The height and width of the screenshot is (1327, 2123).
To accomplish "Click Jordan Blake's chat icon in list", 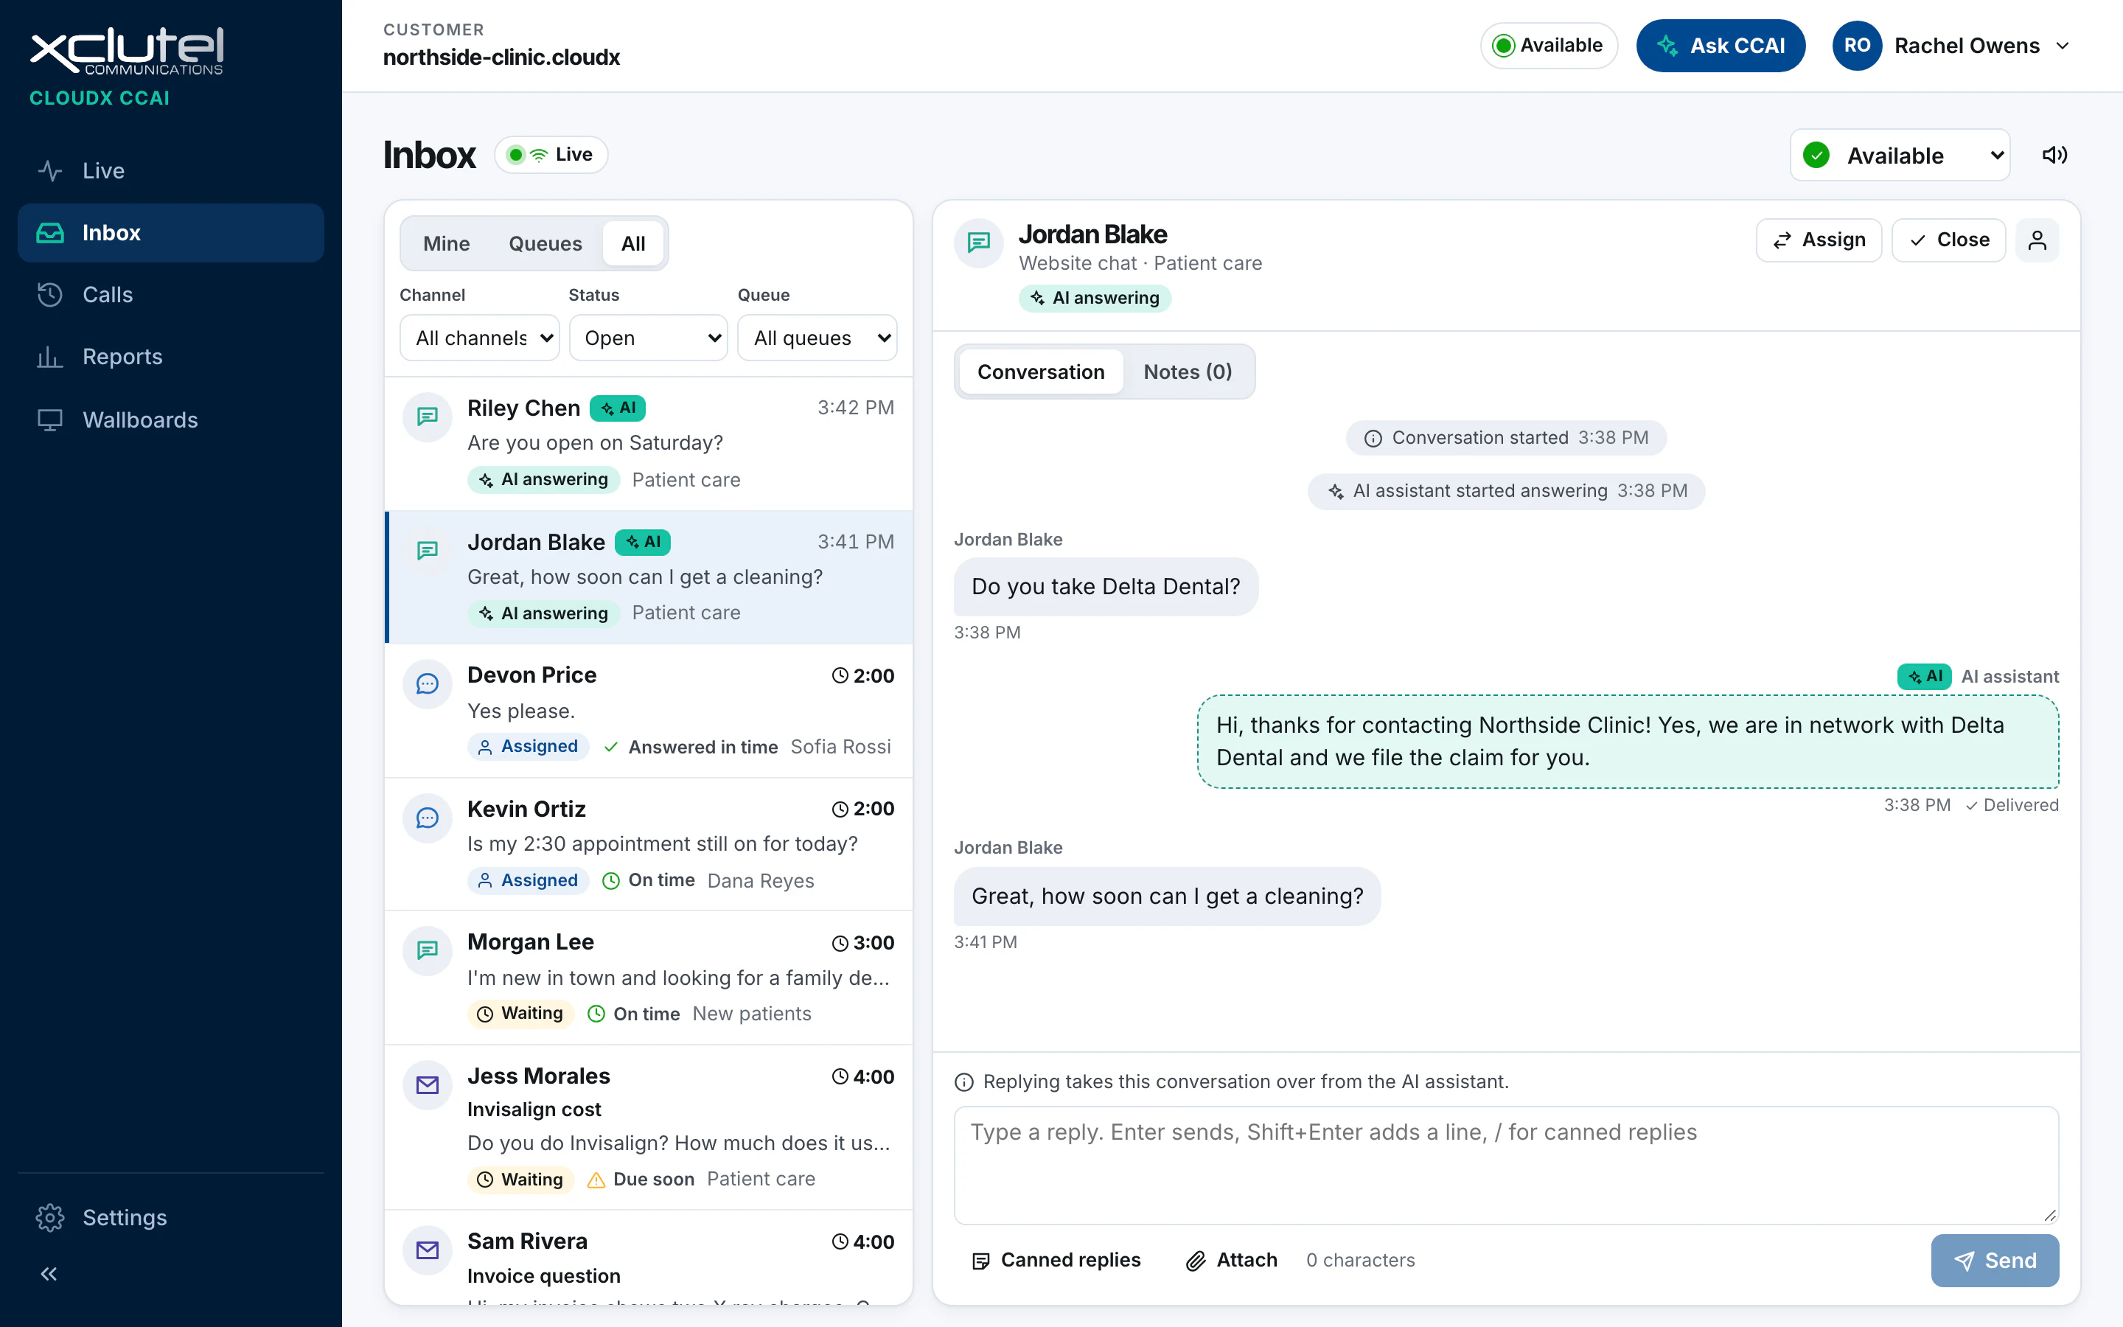I will 428,550.
